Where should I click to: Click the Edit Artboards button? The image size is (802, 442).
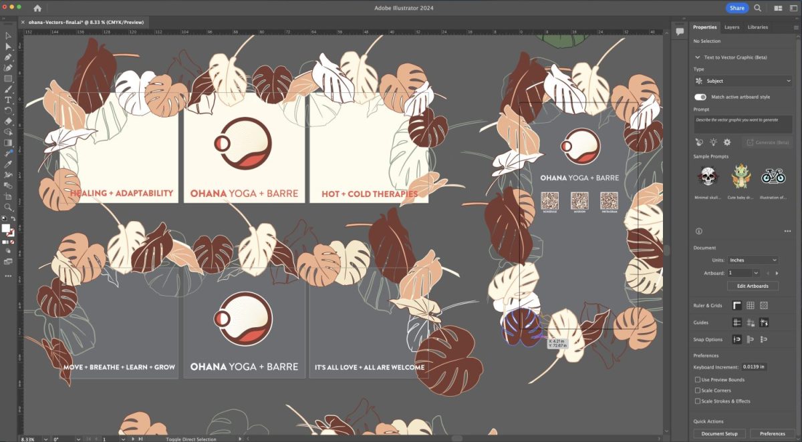tap(753, 286)
